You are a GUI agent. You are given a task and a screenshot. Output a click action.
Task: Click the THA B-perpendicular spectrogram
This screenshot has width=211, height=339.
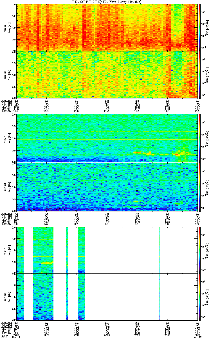pos(107,27)
